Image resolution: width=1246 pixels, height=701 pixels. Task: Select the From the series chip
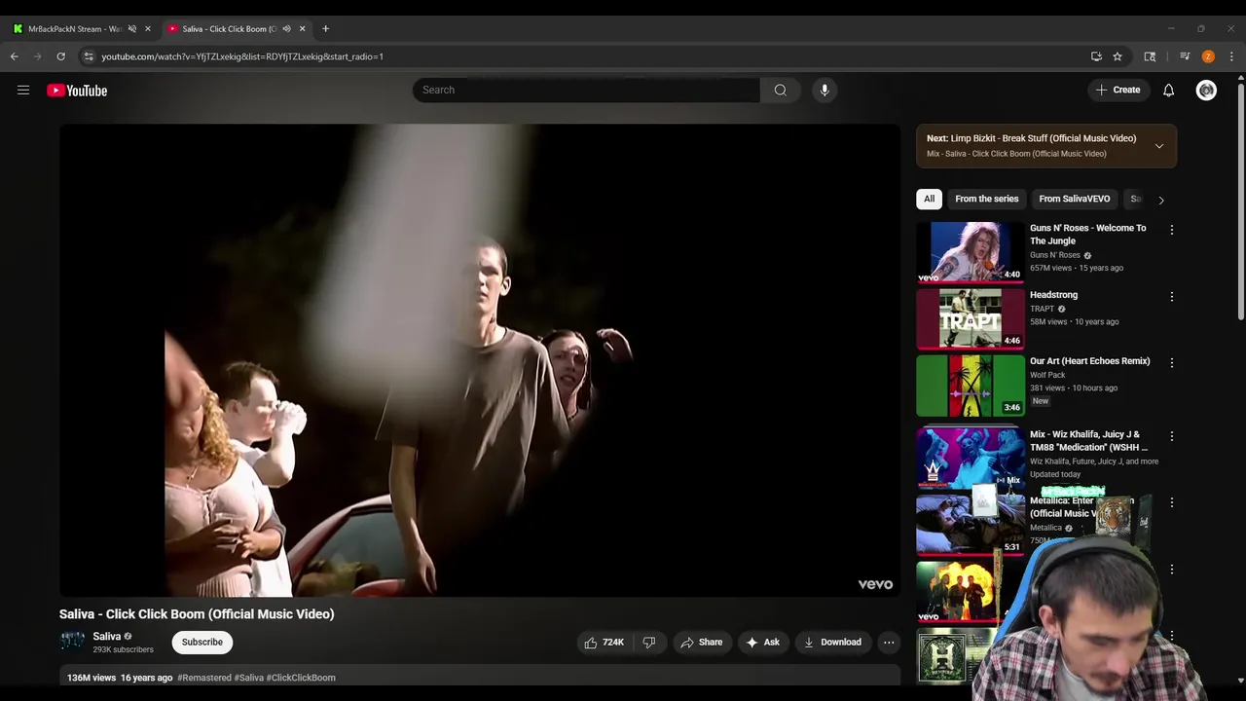click(986, 199)
